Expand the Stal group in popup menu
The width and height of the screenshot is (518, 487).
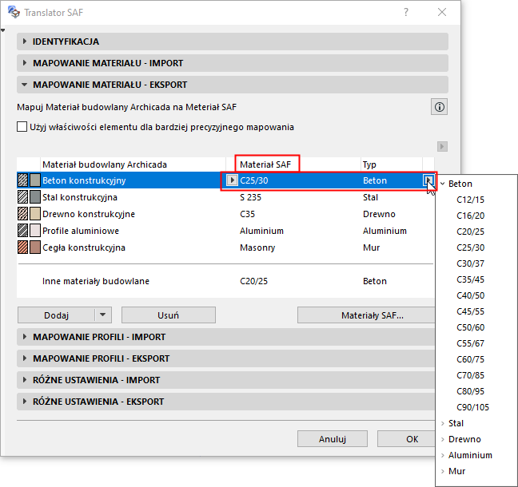[x=443, y=423]
